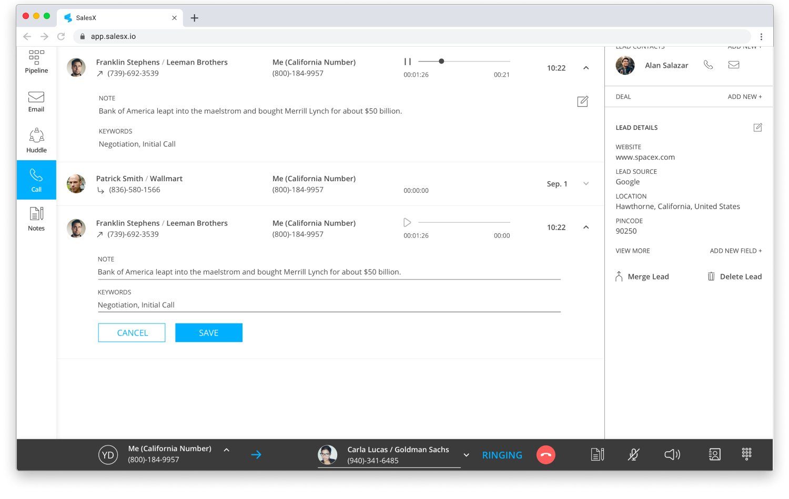The image size is (789, 499).
Task: Switch to the Pipeline section
Action: click(36, 62)
